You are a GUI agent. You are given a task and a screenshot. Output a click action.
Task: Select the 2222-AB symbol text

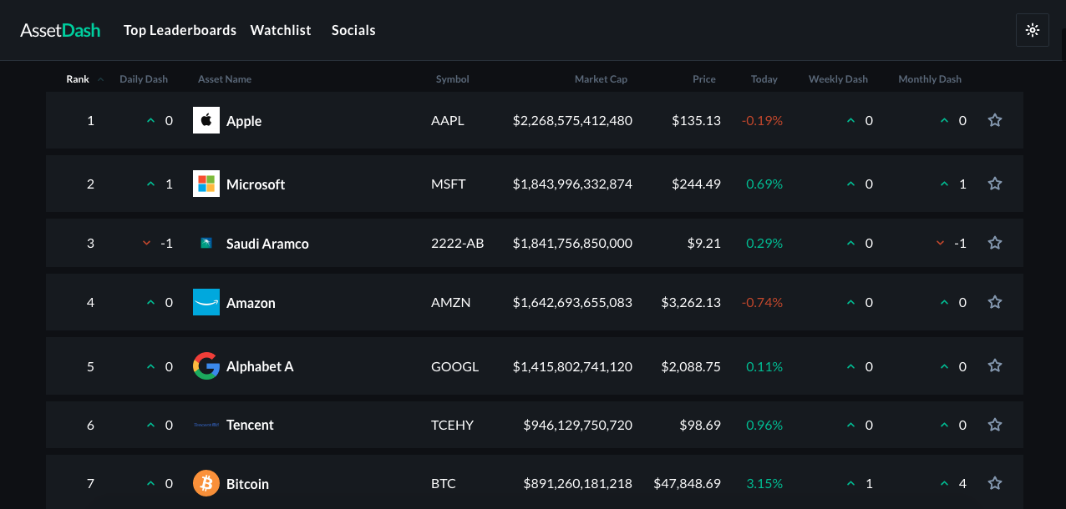(458, 243)
